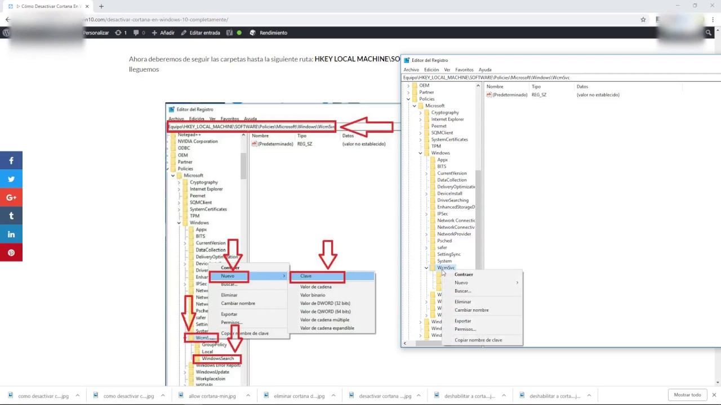Open Favoritos menu in front Registry window
Viewport: 721px width, 405px height.
[464, 70]
